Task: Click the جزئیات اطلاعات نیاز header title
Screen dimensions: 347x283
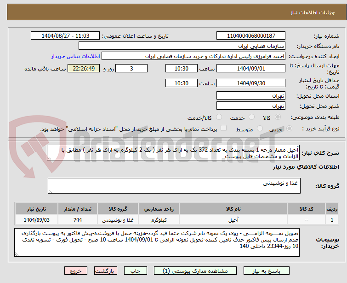Action: point(313,12)
